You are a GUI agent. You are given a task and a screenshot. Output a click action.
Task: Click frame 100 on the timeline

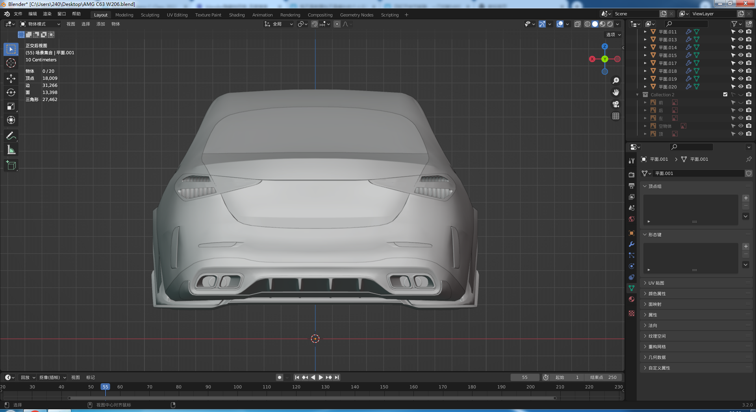237,387
